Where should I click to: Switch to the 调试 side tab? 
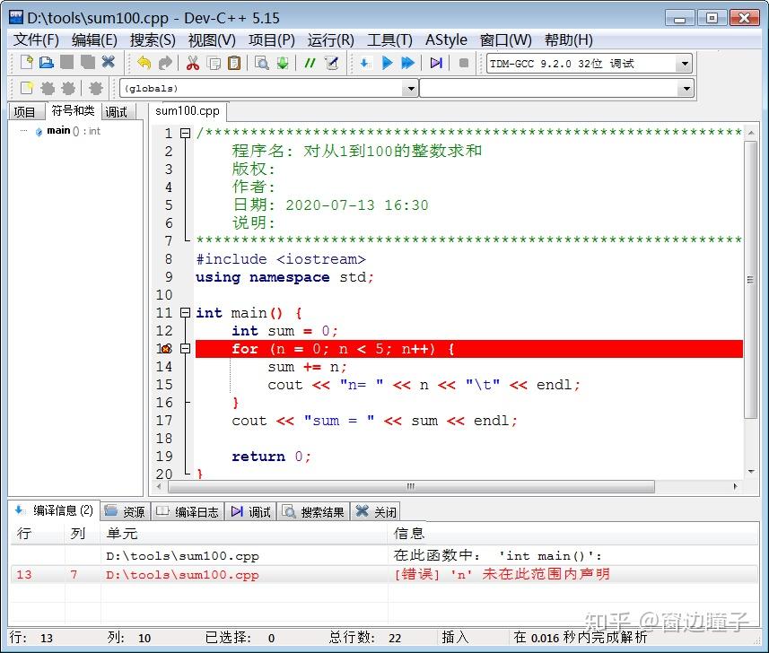[x=117, y=112]
